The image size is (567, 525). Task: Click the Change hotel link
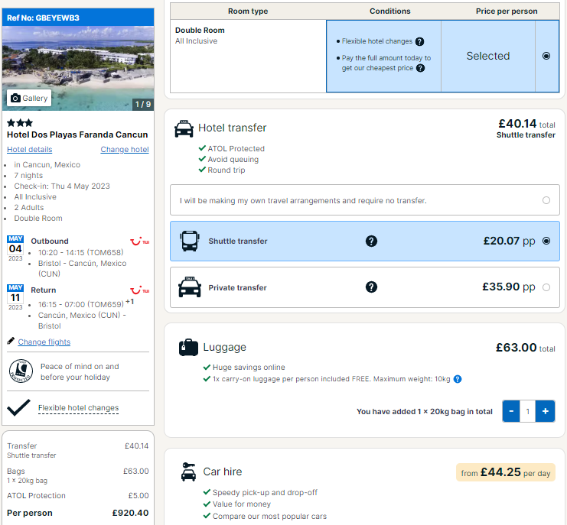(x=125, y=149)
